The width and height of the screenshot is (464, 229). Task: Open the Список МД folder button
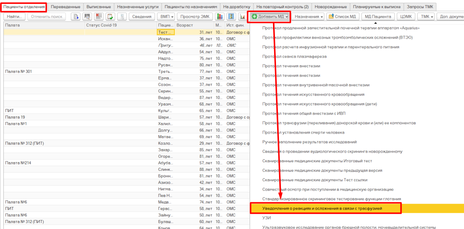click(342, 17)
